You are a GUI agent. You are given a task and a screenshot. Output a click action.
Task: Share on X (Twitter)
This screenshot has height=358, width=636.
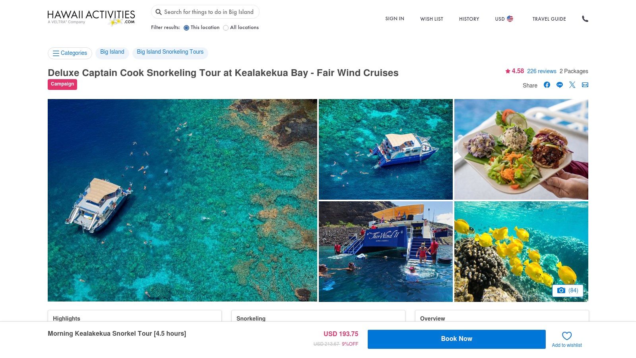572,85
